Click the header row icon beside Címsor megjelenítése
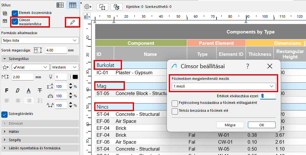Screen dimensions: 306x155 [5, 21]
